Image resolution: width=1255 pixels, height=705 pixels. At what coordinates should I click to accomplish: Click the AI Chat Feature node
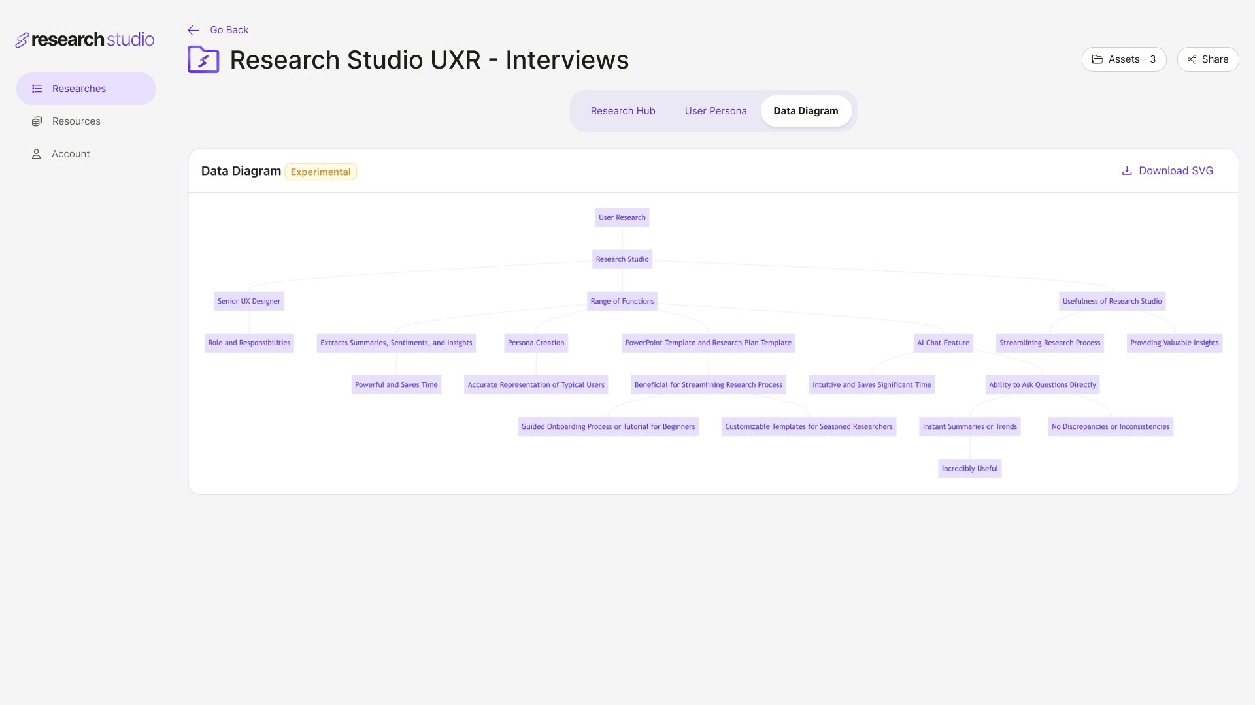click(x=943, y=343)
